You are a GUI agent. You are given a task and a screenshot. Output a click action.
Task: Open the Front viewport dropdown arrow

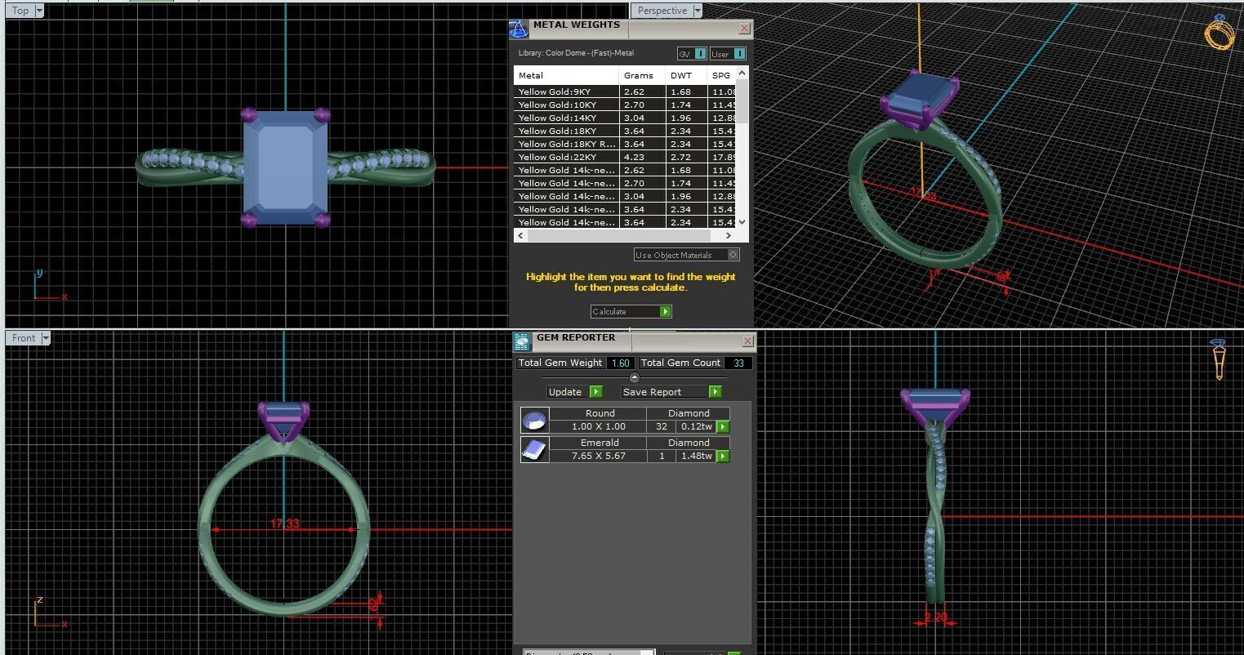46,338
